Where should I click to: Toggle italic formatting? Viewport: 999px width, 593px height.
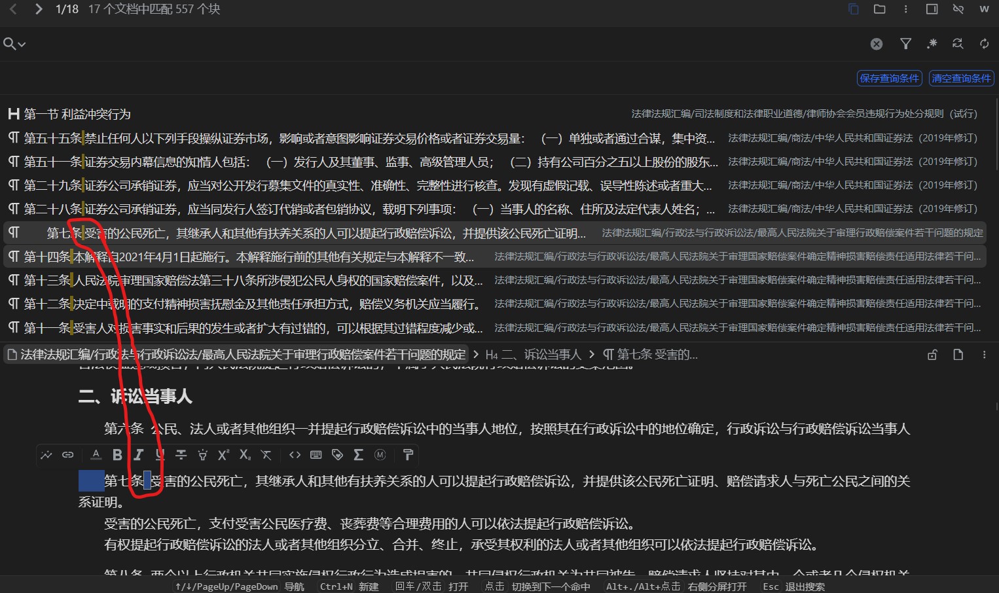[139, 455]
